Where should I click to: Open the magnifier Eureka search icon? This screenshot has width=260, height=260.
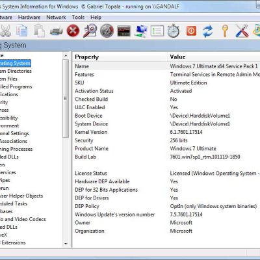[x=90, y=31]
